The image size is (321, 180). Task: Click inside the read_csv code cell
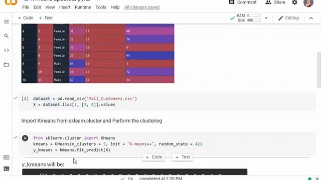coord(167,101)
